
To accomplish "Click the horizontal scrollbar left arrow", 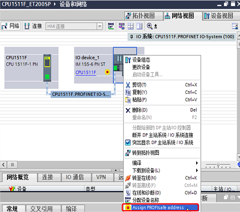I will (3, 164).
